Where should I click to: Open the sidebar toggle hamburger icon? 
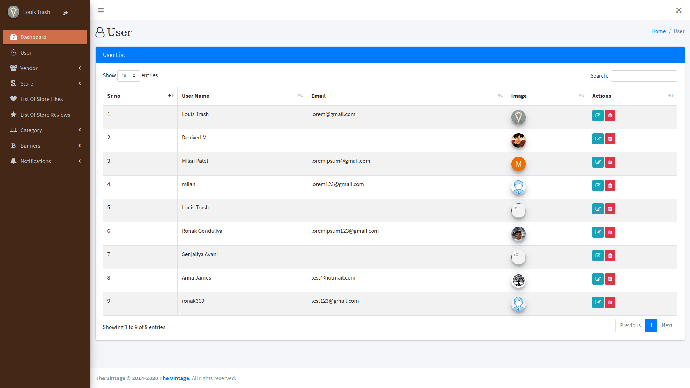tap(101, 10)
